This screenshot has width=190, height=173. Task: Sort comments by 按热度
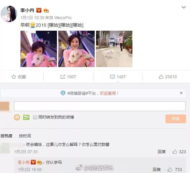click(x=6, y=136)
